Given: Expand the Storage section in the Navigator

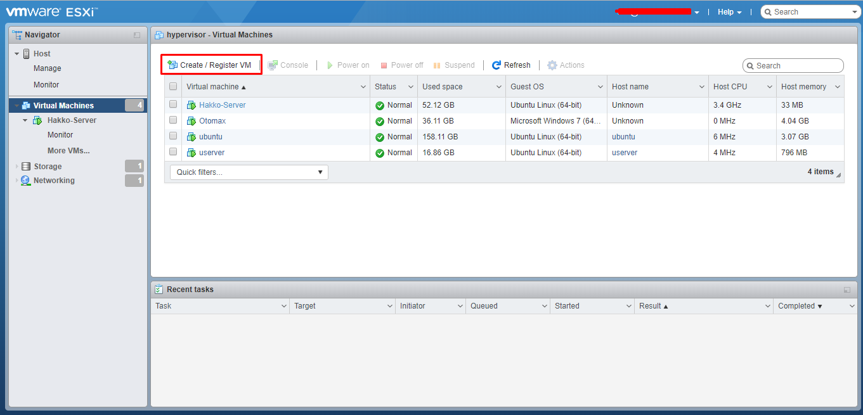Looking at the screenshot, I should pyautogui.click(x=16, y=166).
